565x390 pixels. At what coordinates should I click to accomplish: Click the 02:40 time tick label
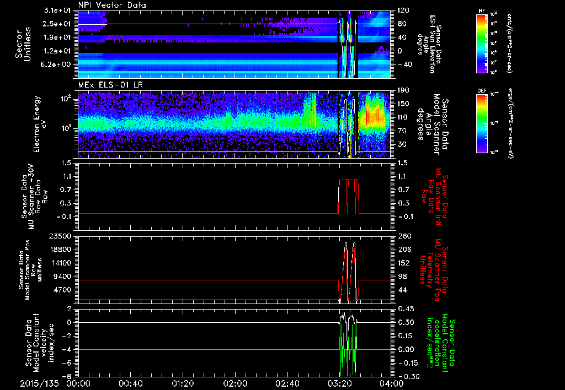point(287,383)
